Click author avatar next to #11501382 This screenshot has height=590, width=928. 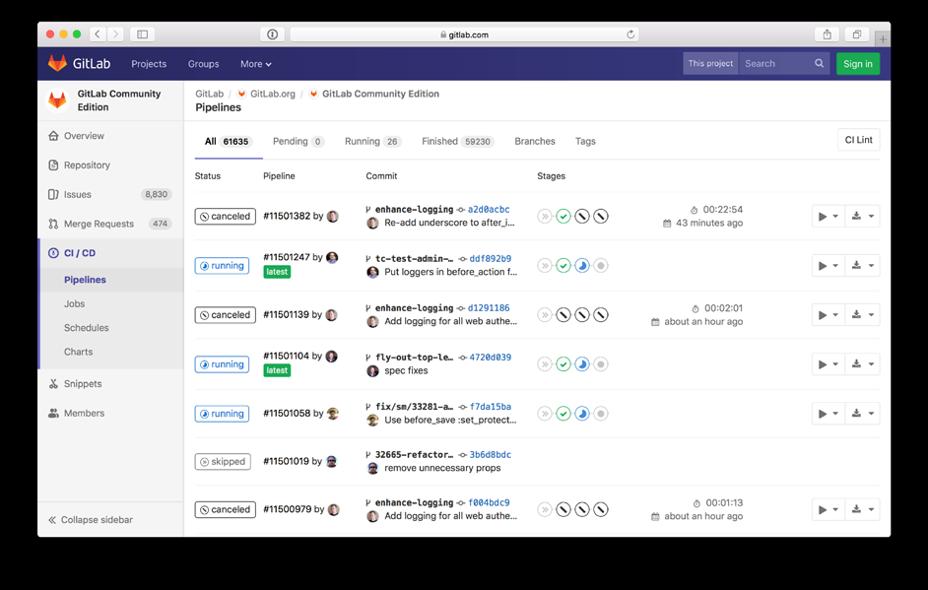click(x=333, y=216)
